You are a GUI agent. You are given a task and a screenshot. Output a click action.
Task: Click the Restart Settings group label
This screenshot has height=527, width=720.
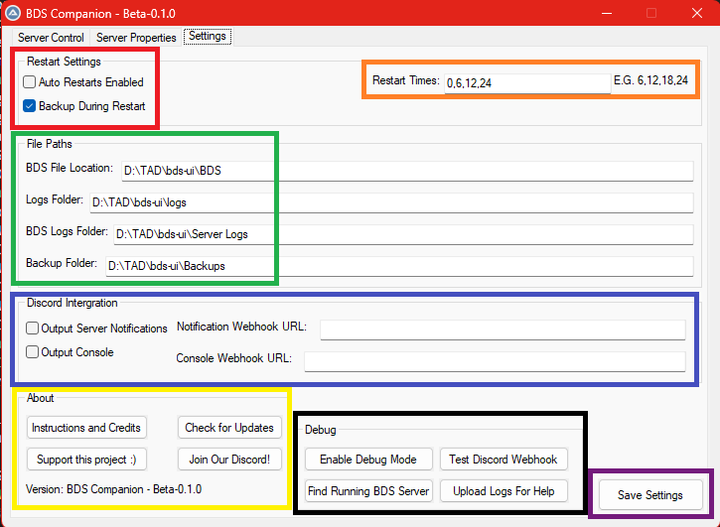pos(64,62)
